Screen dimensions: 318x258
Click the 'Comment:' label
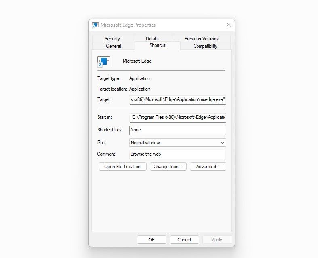(x=107, y=154)
